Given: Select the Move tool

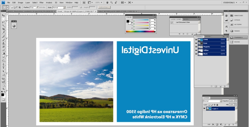Looking at the screenshot, I should 3,16.
